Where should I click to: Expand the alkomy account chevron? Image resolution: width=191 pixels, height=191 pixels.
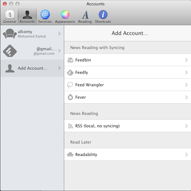tap(59, 33)
